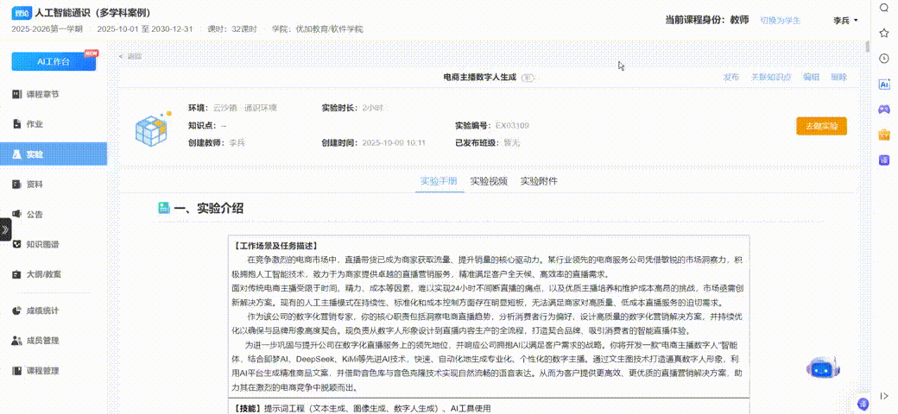Click the 切换为学生 link
898x414 pixels.
780,20
